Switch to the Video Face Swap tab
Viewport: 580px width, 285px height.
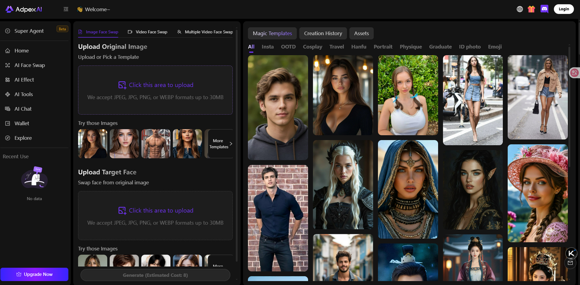[148, 32]
